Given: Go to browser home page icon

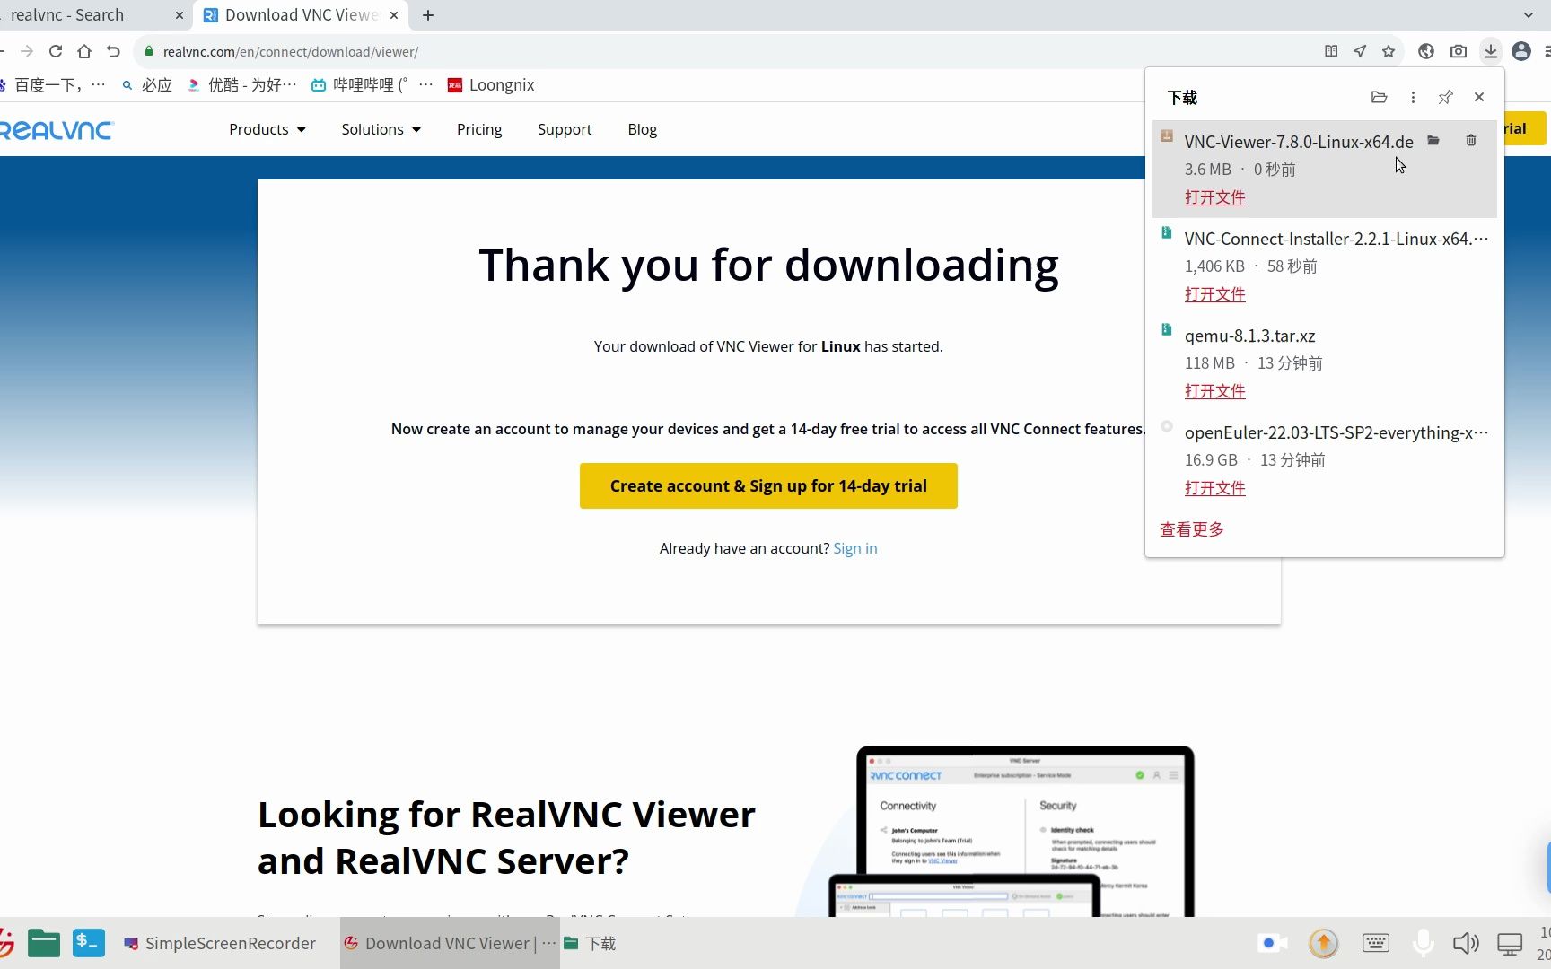Looking at the screenshot, I should (84, 51).
